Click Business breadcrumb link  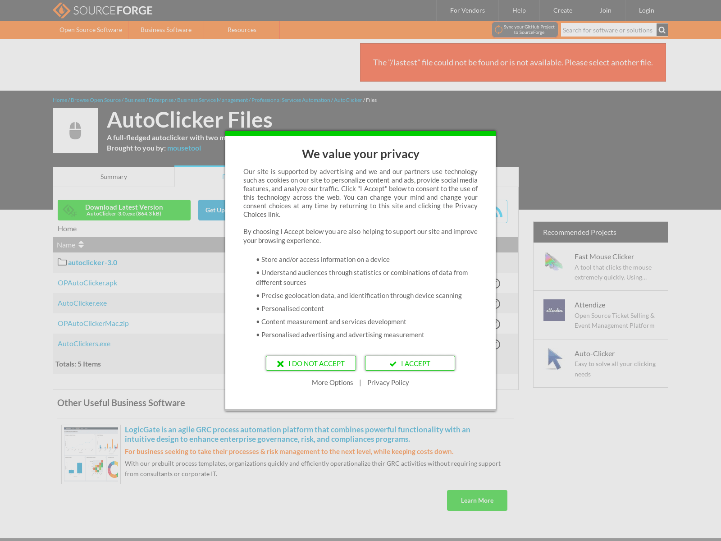point(135,100)
